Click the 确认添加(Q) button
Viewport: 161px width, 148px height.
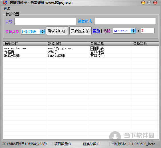coord(57,31)
